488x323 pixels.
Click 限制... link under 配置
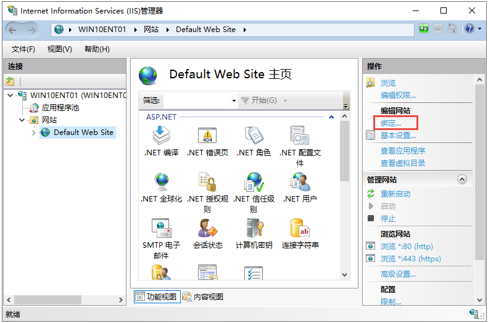[x=391, y=301]
